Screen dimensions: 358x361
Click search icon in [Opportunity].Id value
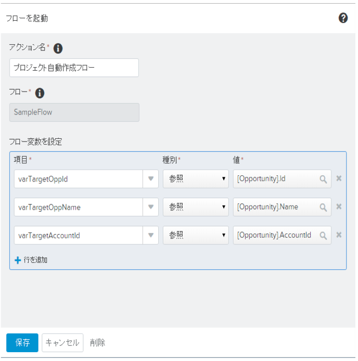[323, 179]
